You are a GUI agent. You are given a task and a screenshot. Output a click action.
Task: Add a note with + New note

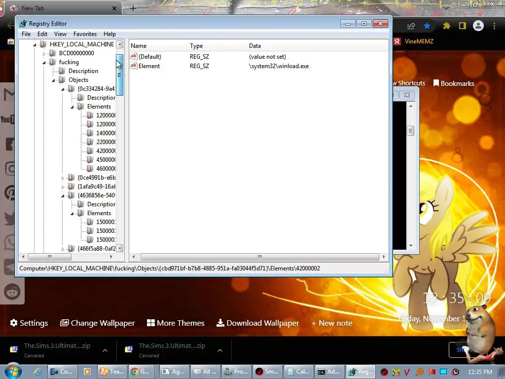(x=332, y=323)
